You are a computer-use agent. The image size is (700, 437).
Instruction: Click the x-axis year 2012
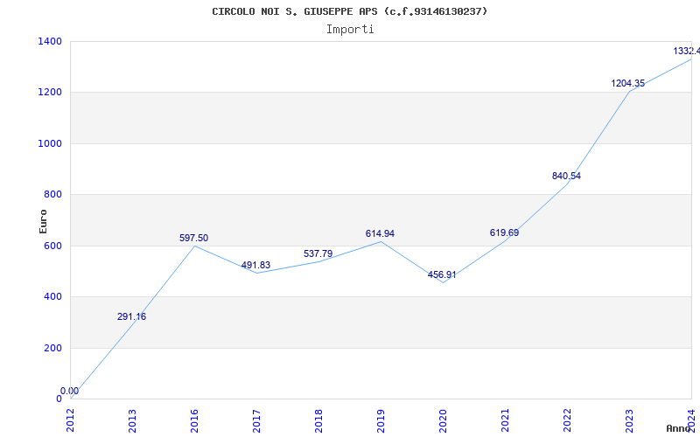[x=71, y=420]
